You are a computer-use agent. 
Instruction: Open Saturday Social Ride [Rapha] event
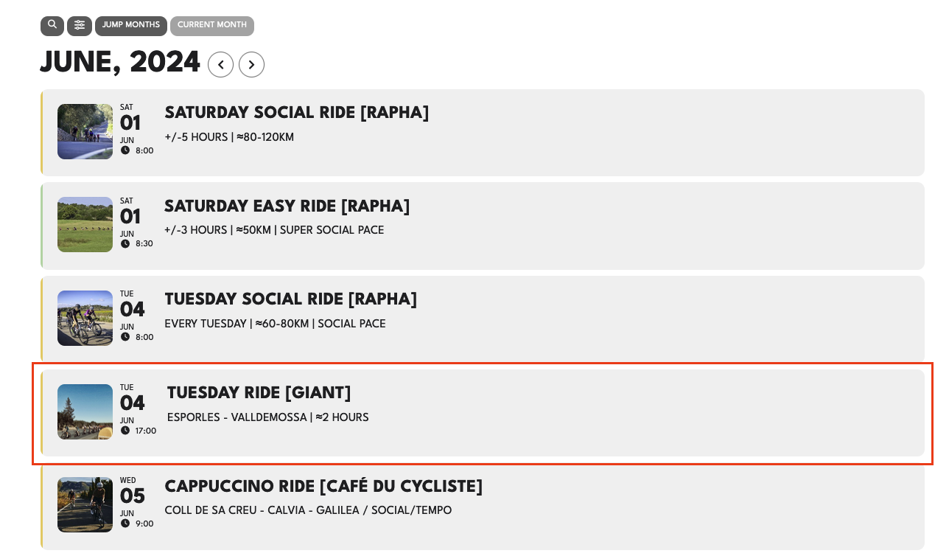click(x=296, y=113)
